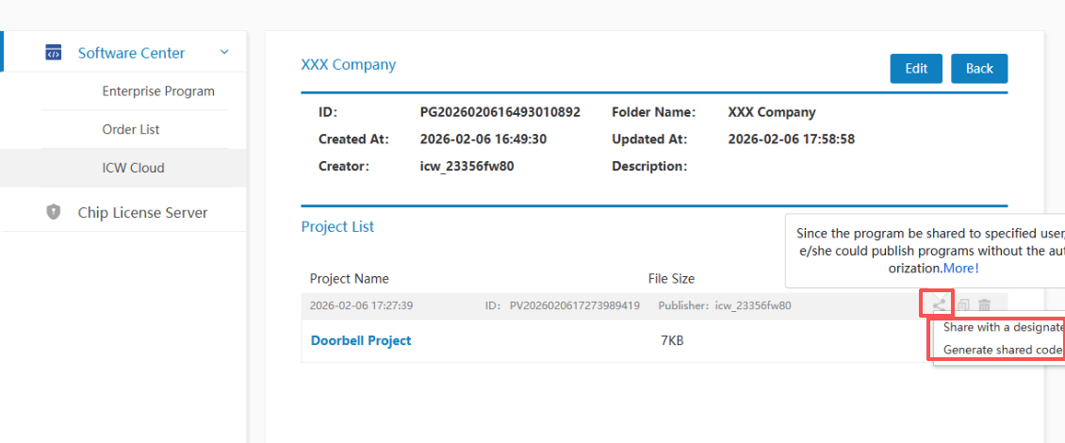Click the XXX Company page title
This screenshot has width=1065, height=443.
pos(348,65)
